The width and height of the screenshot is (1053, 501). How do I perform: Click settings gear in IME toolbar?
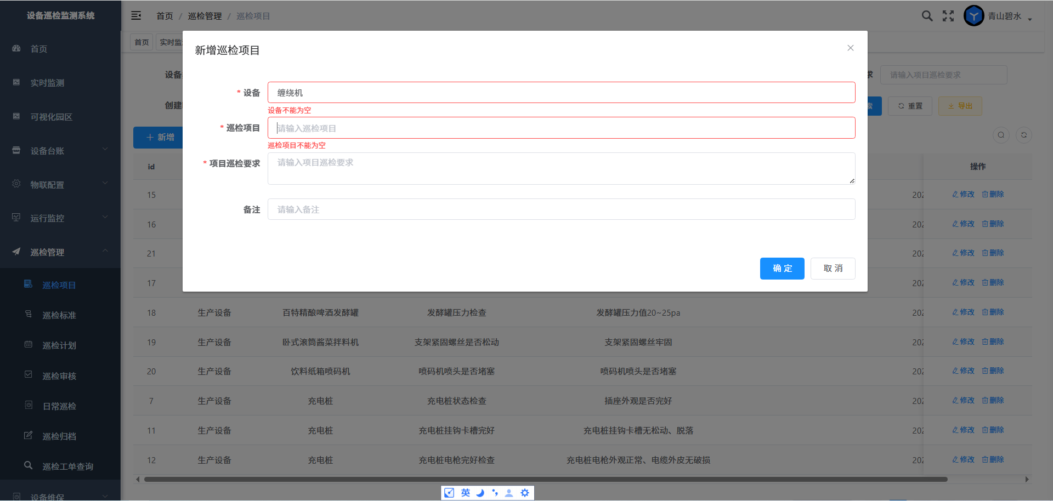click(525, 493)
